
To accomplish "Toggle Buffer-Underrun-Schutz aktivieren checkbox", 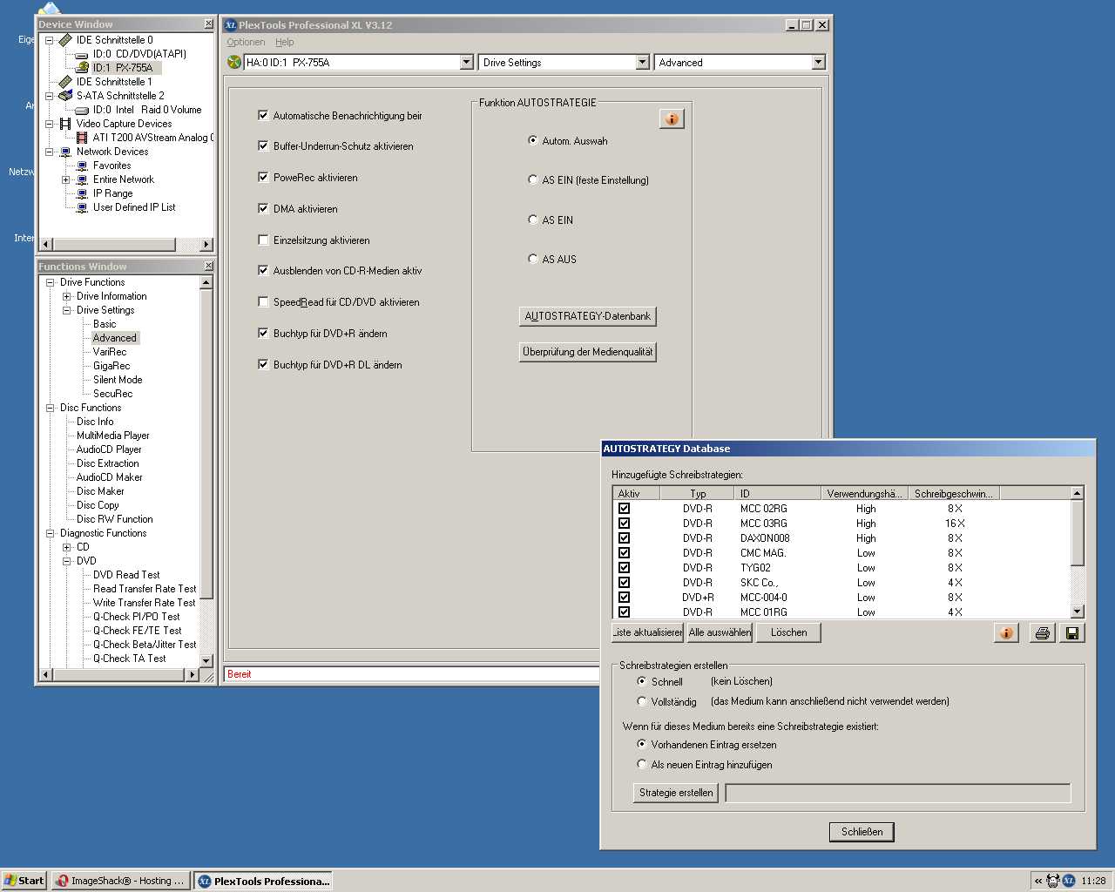I will (263, 146).
